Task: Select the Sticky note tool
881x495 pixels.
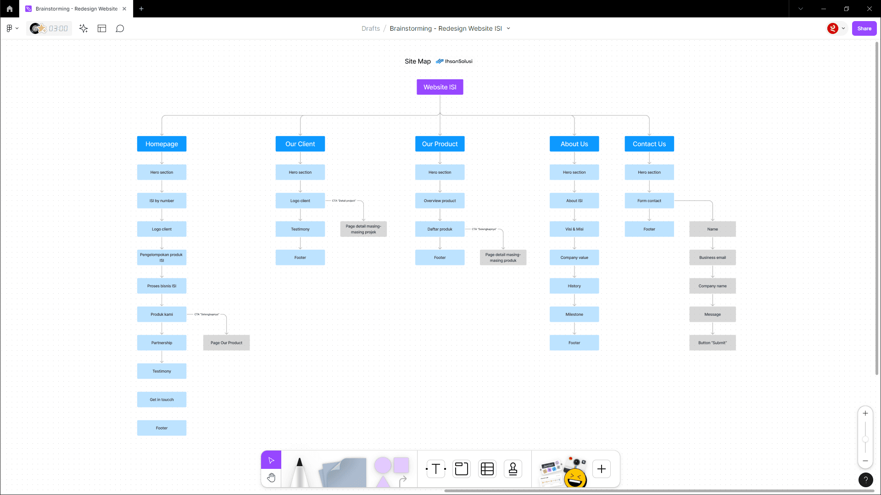Action: pos(344,472)
